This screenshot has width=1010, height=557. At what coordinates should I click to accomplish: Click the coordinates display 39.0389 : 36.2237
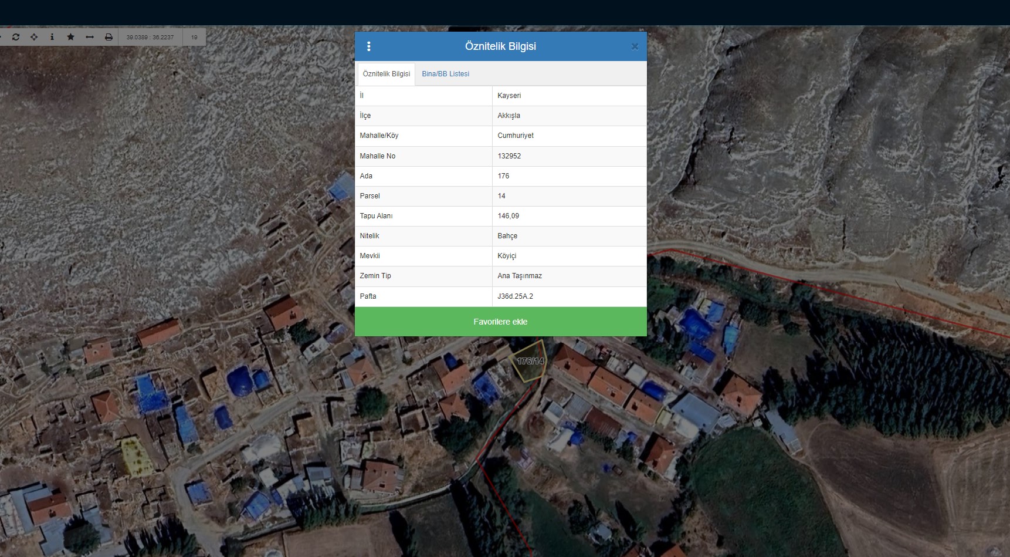[150, 37]
